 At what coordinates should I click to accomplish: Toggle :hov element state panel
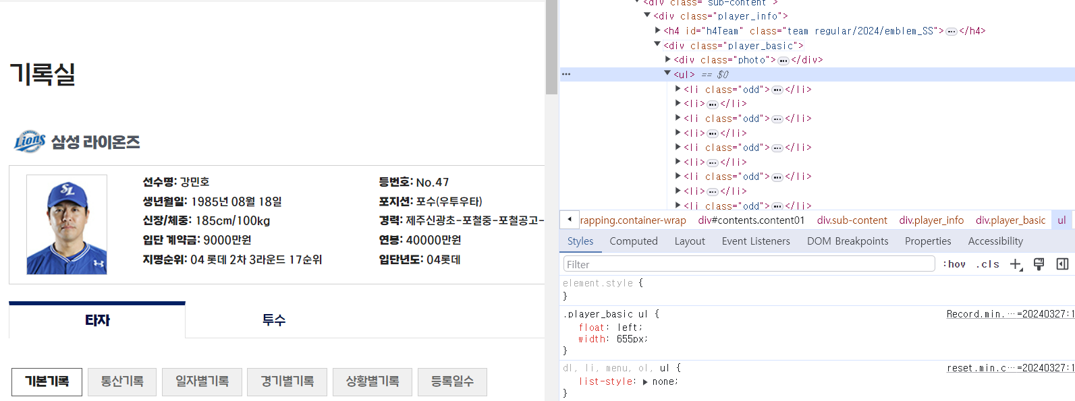954,264
